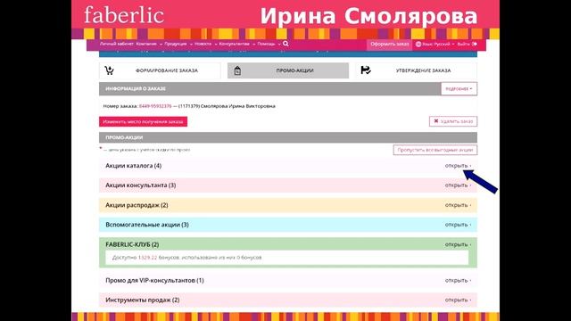Click the Инструменты продаж (2) heading

pos(143,300)
